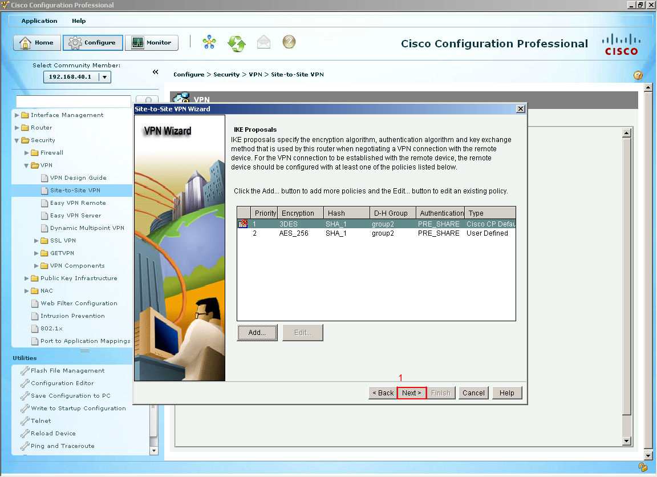Expand the Router folder

click(x=17, y=128)
